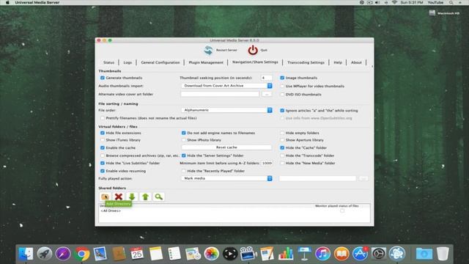Click Thumbnail seeking position field
This screenshot has width=469, height=264.
click(266, 78)
